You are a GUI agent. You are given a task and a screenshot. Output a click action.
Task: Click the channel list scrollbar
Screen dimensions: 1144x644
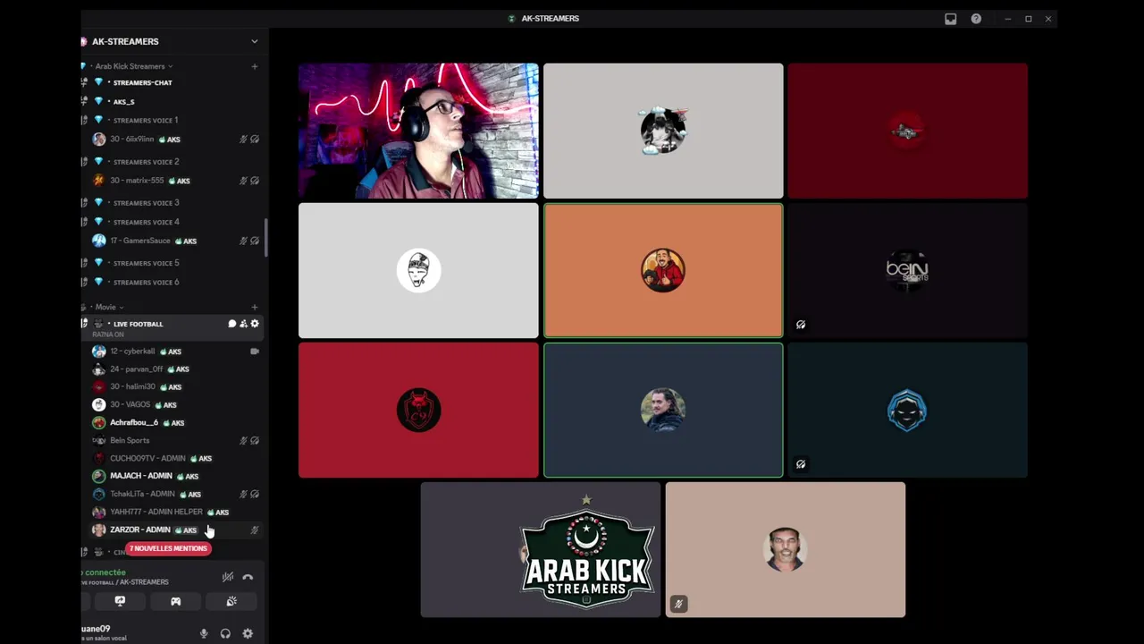(265, 238)
